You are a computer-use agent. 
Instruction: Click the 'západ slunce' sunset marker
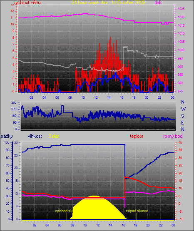pos(137,211)
